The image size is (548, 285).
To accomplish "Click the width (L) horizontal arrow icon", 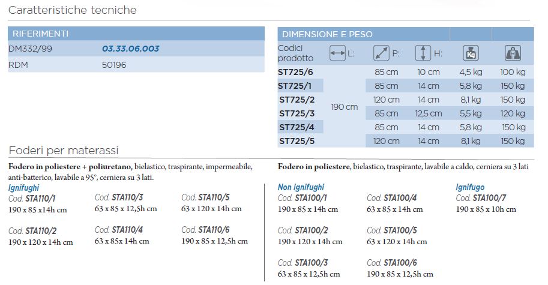I will [337, 53].
